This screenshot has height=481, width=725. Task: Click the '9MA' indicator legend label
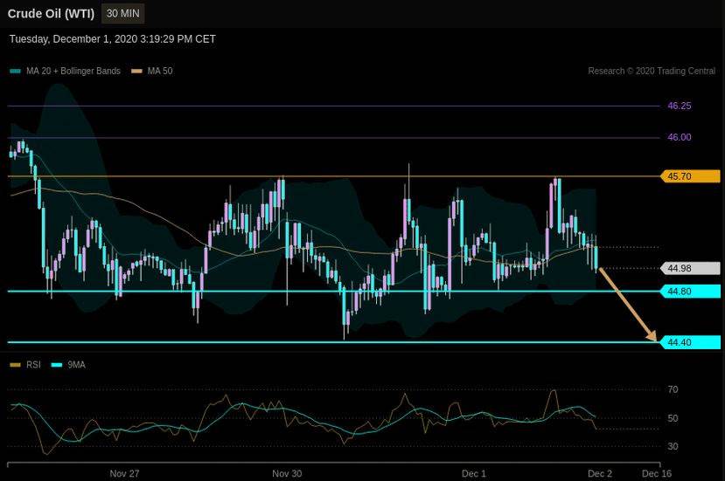click(76, 365)
